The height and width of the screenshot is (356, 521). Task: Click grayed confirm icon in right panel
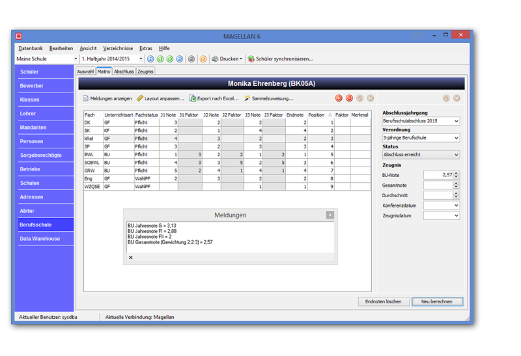coord(446,98)
